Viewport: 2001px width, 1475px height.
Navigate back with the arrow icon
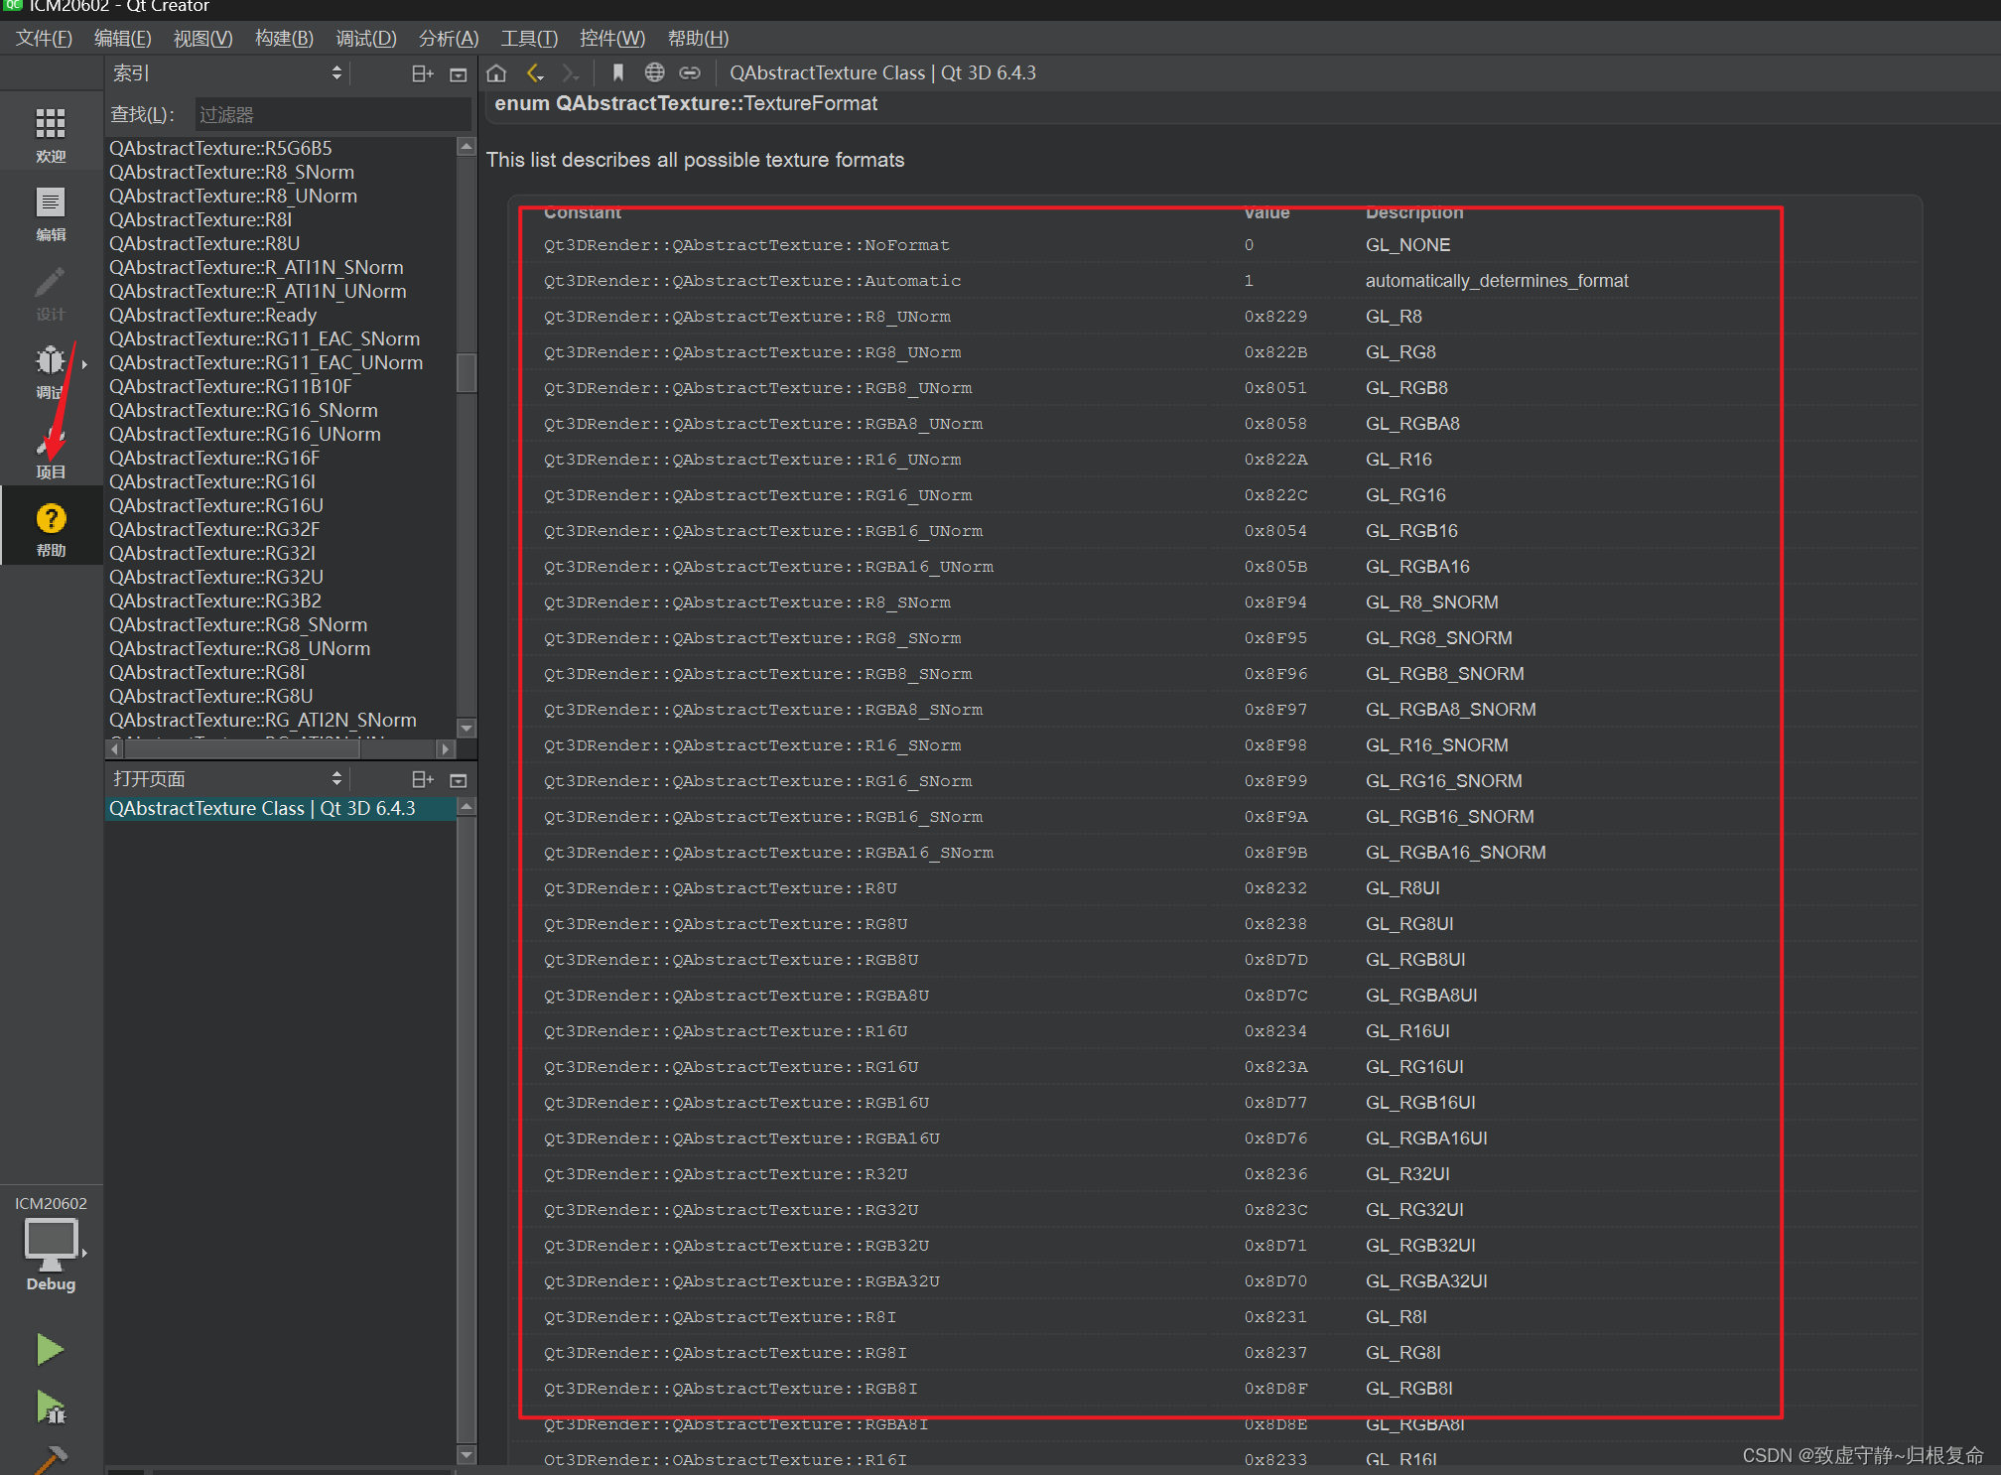pyautogui.click(x=535, y=73)
